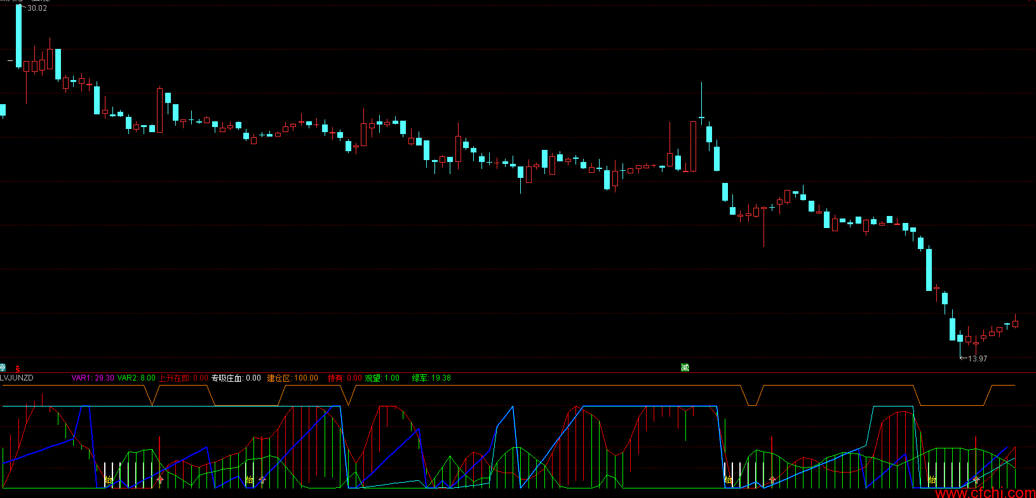Viewport: 1036px width, 498px height.
Task: Click the 持有: 0.00 indicator label
Action: pos(345,378)
